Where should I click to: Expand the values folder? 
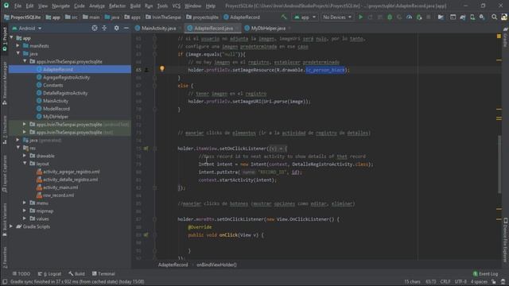click(x=25, y=218)
